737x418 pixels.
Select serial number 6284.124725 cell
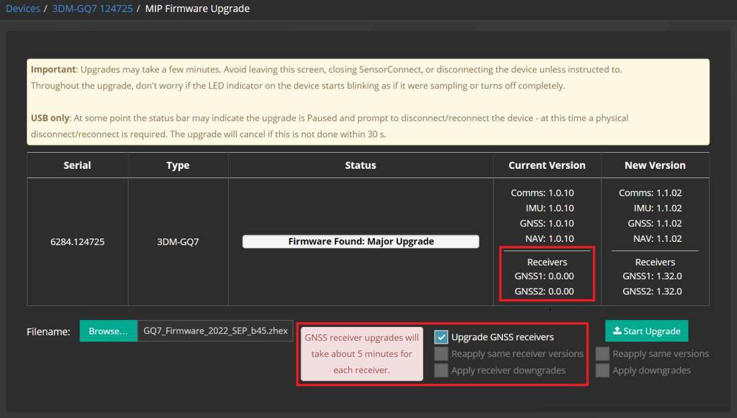pyautogui.click(x=78, y=242)
